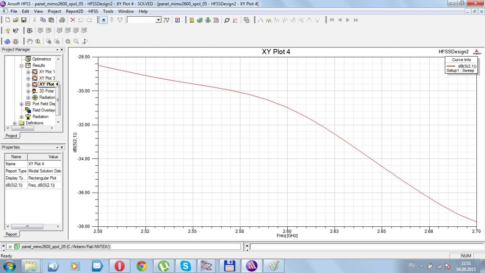Click the yellow-peaks marker icon in the plot toolbar

[269, 20]
